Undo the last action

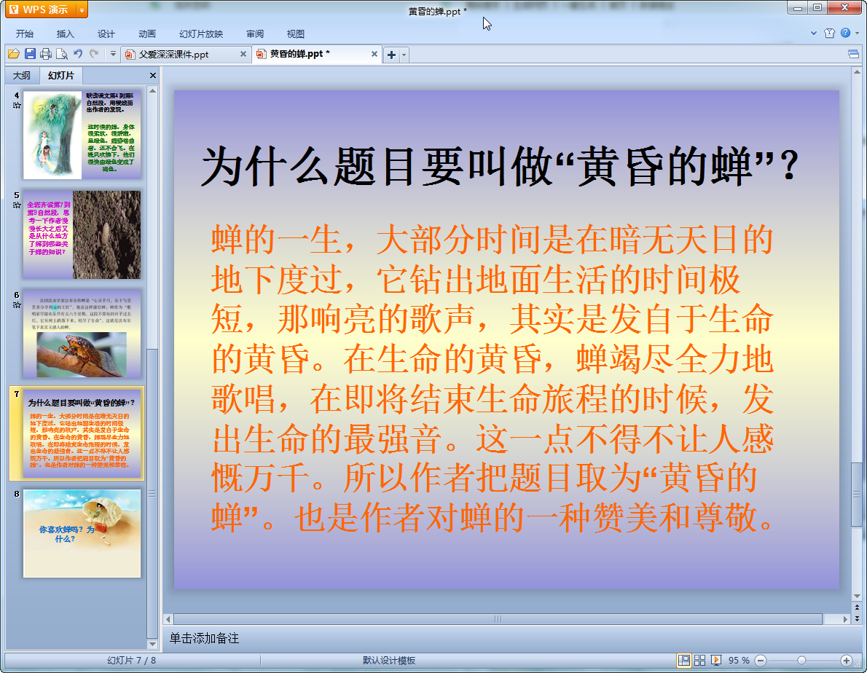78,54
